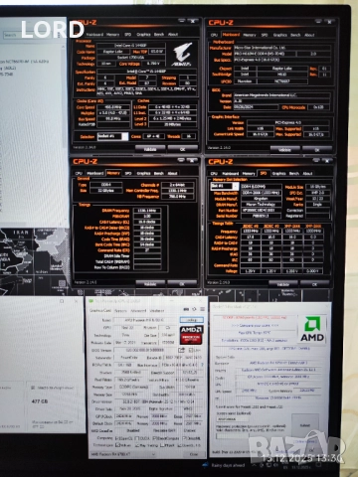Open the SPD tab in the processor CPU-Z window
Image resolution: width=358 pixels, height=477 pixels.
[128, 34]
